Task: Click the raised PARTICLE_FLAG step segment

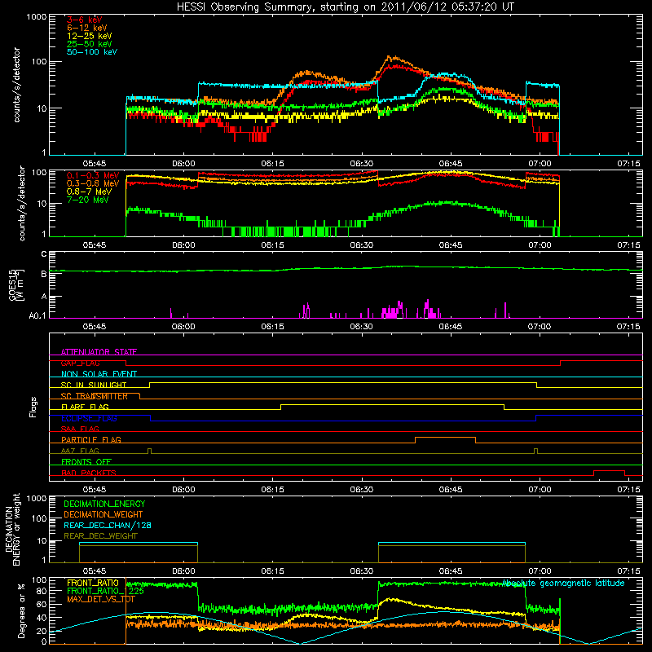Action: pyautogui.click(x=445, y=438)
